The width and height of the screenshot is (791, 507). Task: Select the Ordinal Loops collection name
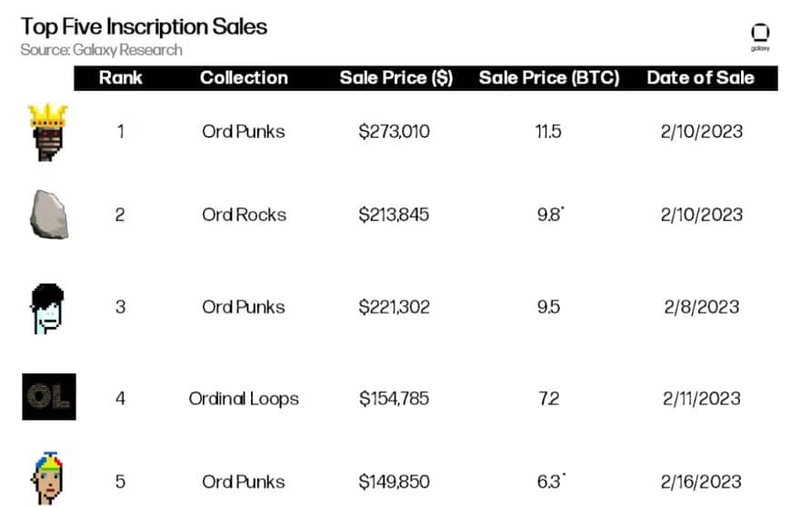pyautogui.click(x=244, y=398)
